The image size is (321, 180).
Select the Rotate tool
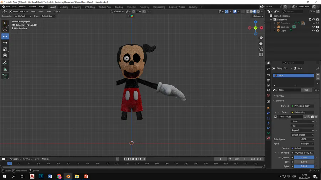pos(5,43)
